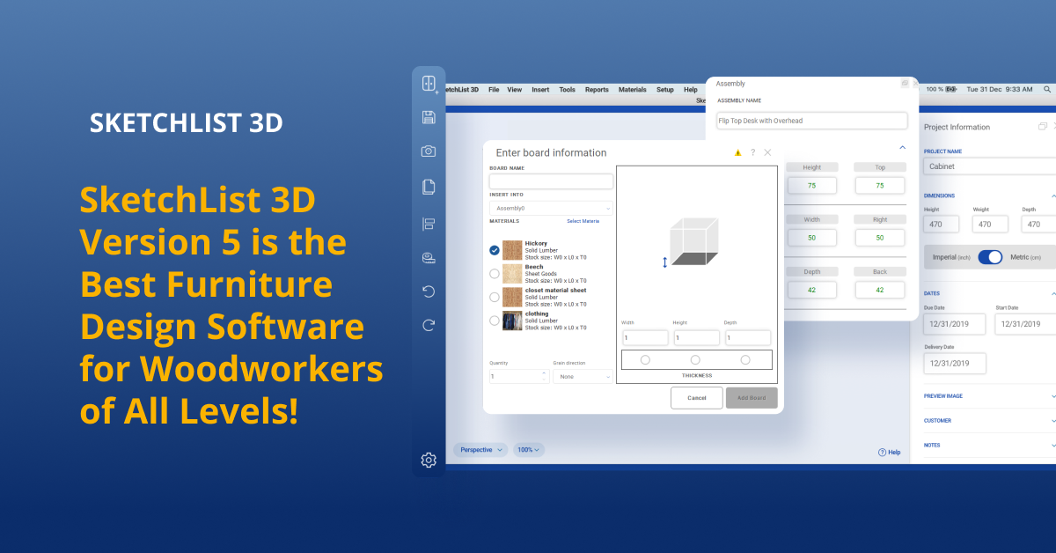This screenshot has width=1056, height=553.
Task: Click the assembly Right value 50
Action: pos(880,238)
